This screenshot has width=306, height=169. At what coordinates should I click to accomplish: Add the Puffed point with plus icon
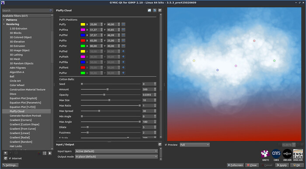[x=123, y=51]
